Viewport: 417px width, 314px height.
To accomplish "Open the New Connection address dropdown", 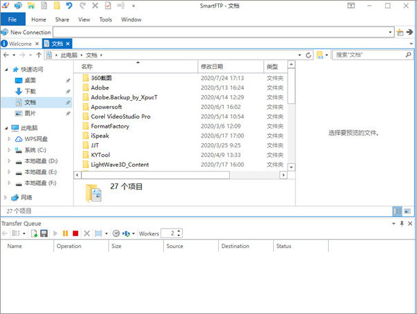I will point(390,32).
